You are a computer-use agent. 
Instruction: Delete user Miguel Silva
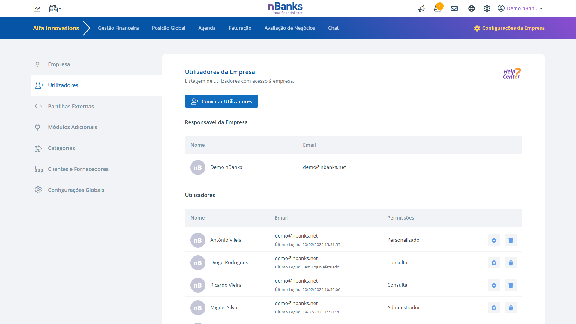tap(511, 308)
